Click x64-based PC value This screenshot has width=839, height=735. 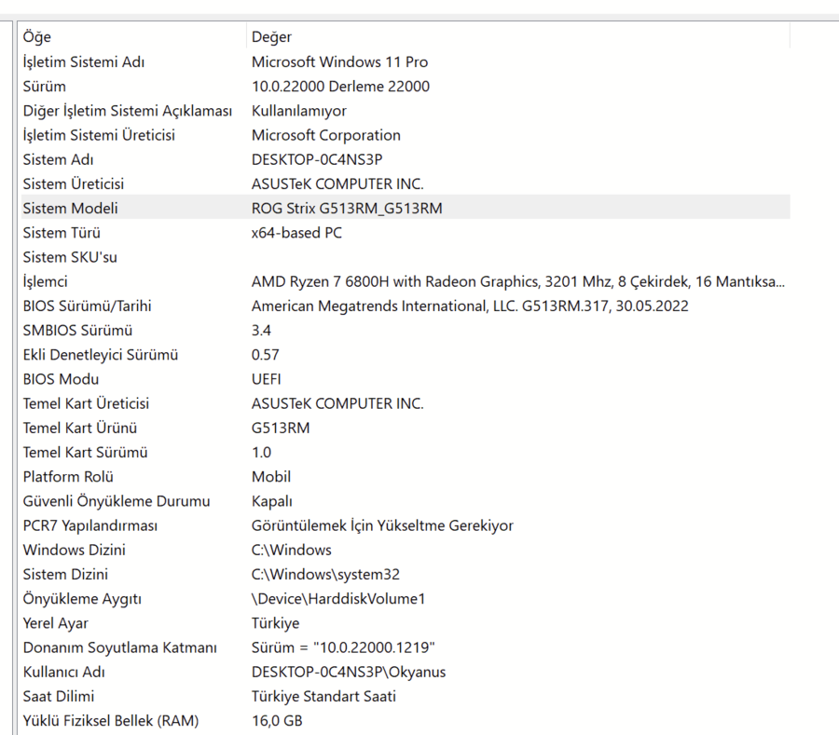point(297,233)
